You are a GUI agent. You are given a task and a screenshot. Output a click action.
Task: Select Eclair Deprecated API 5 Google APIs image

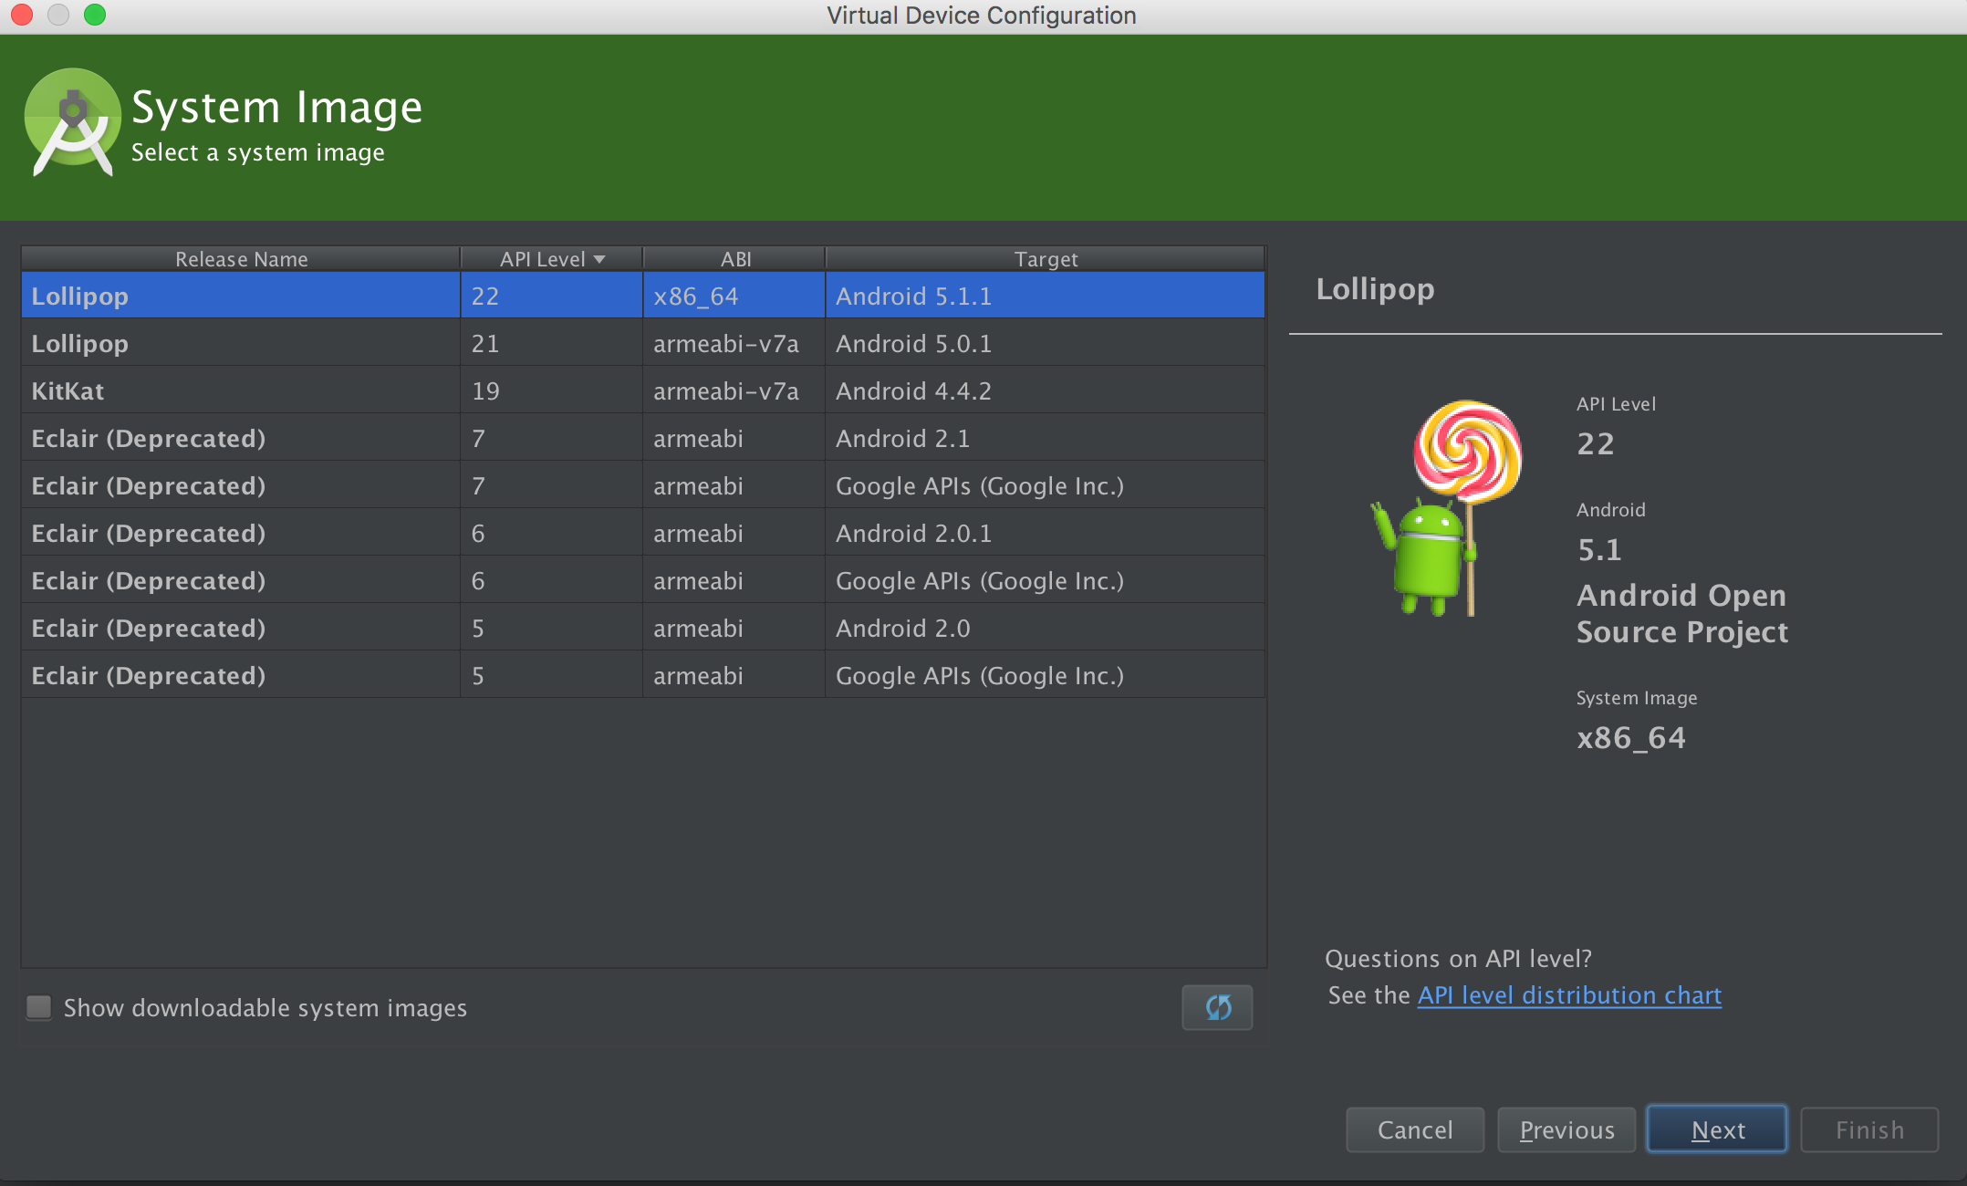tap(640, 676)
